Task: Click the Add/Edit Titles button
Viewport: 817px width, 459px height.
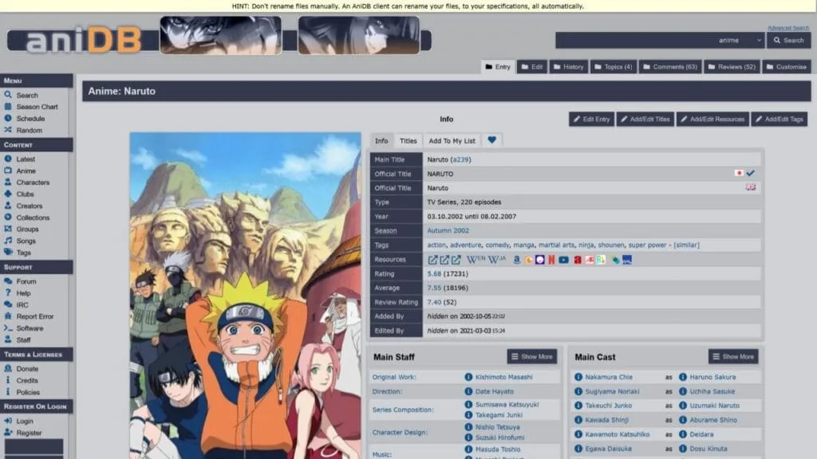Action: 645,120
